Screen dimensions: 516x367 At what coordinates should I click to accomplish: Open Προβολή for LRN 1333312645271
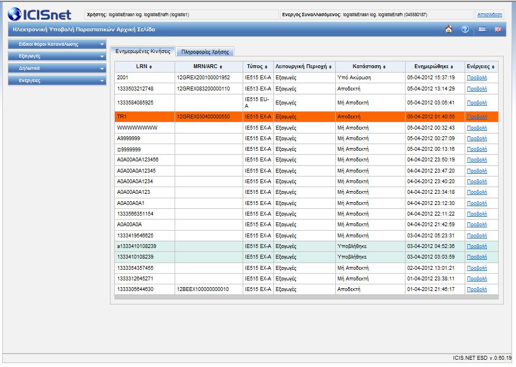(477, 279)
